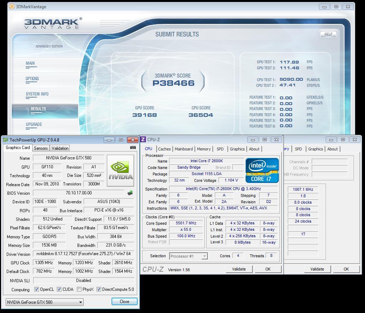Click the 3DMark Vantage title bar icon
The width and height of the screenshot is (365, 313).
(11, 6)
